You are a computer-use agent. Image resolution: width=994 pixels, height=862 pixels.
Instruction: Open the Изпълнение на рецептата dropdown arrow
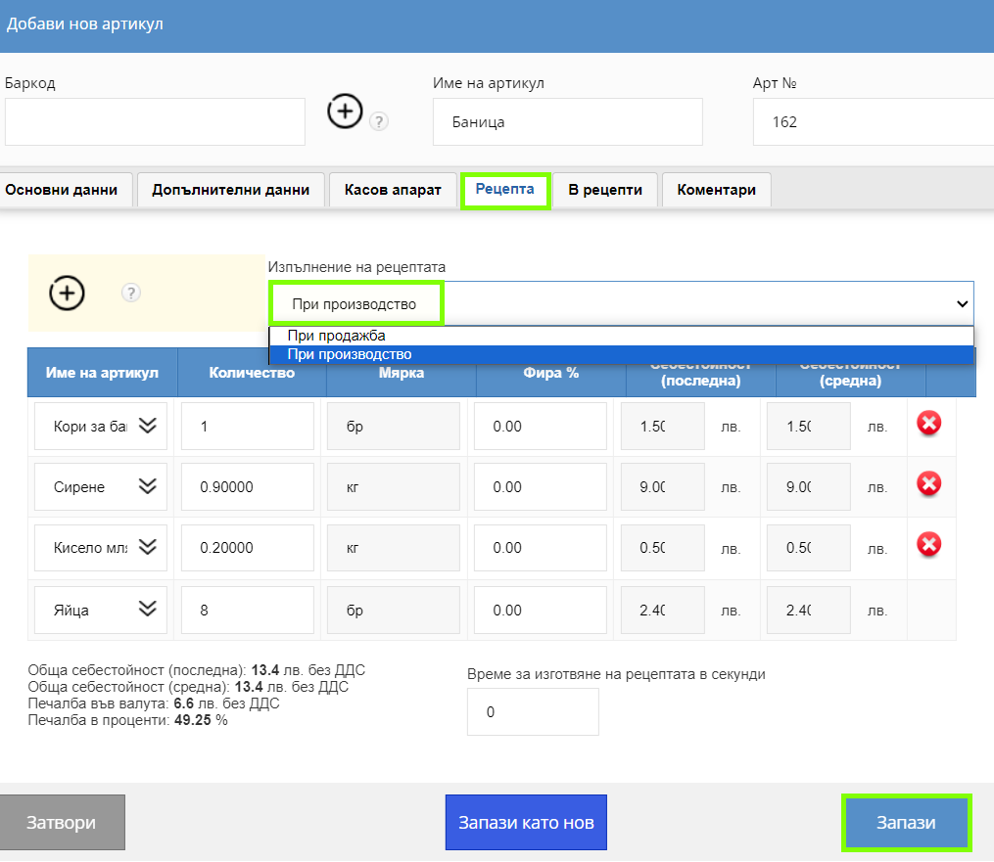(962, 304)
